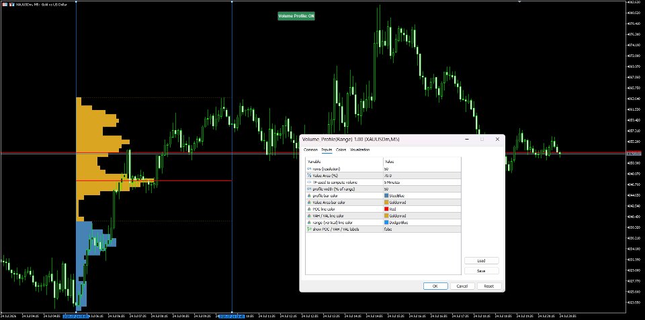Edit the profile width value 50
The height and width of the screenshot is (320, 645).
point(422,189)
